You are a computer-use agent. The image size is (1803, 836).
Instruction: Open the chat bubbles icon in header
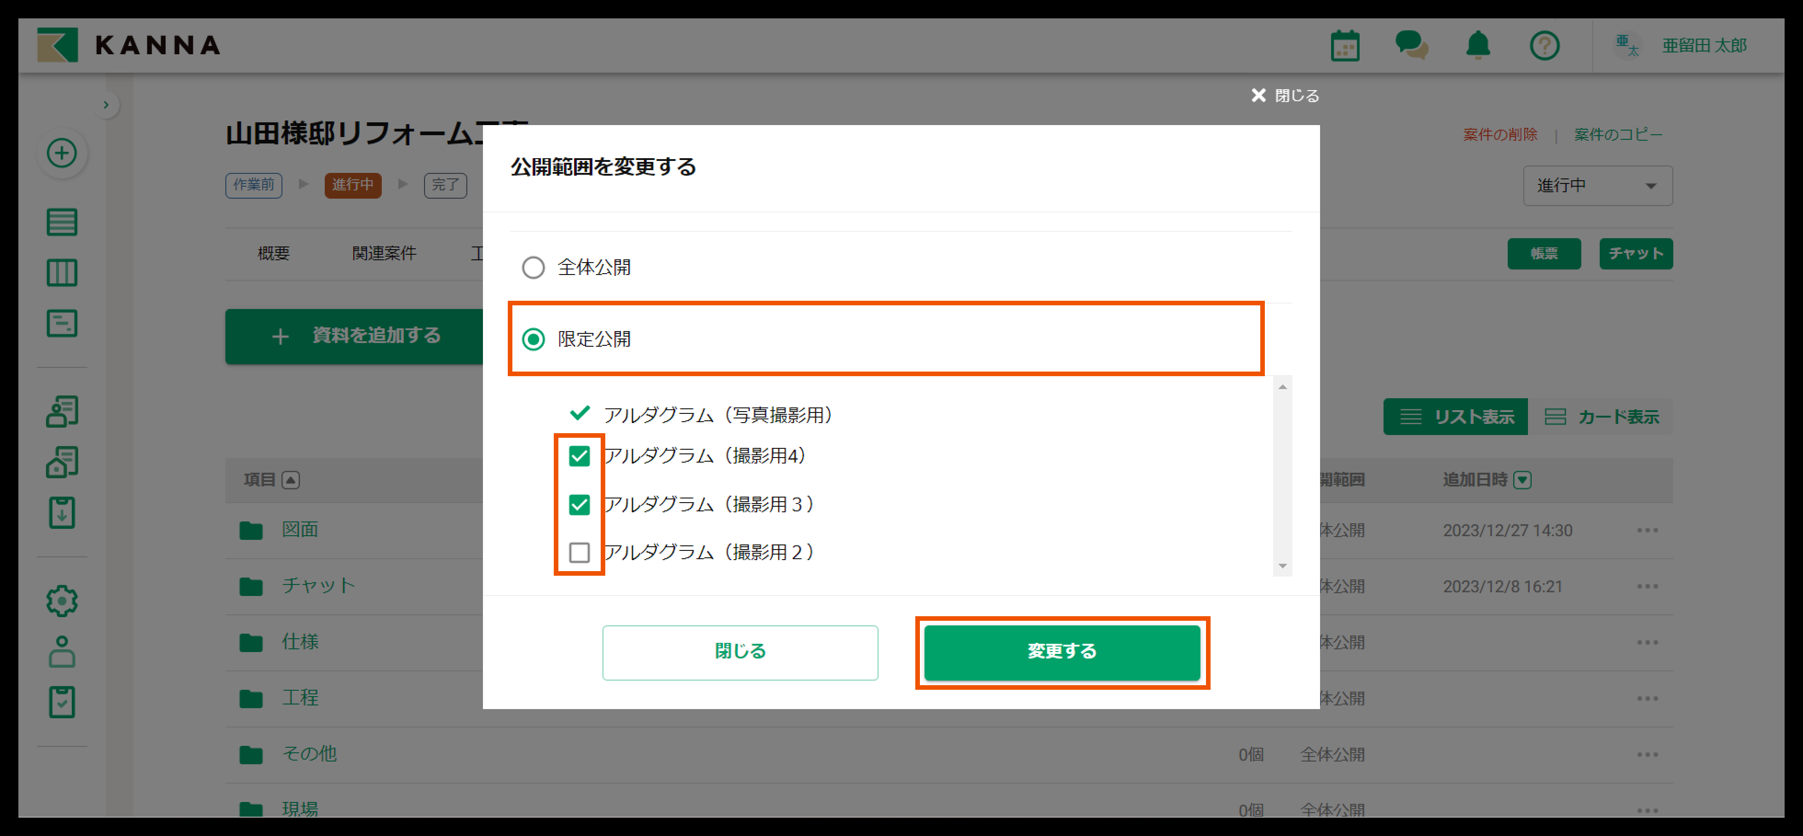pyautogui.click(x=1411, y=46)
